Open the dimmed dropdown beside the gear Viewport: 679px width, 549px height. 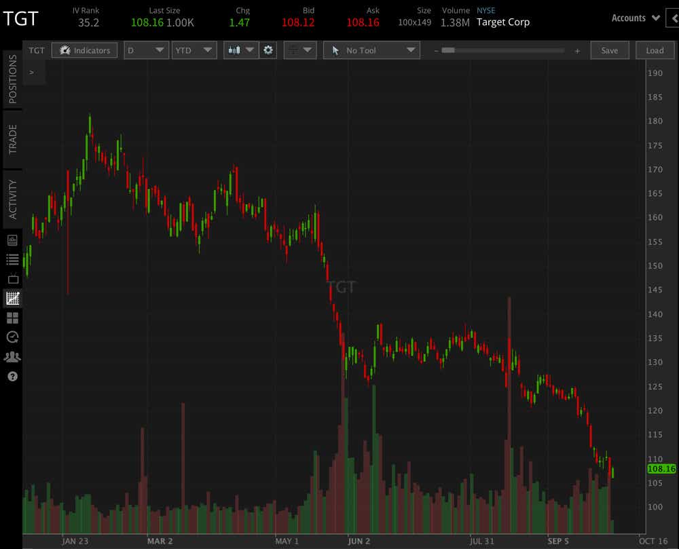coord(300,50)
